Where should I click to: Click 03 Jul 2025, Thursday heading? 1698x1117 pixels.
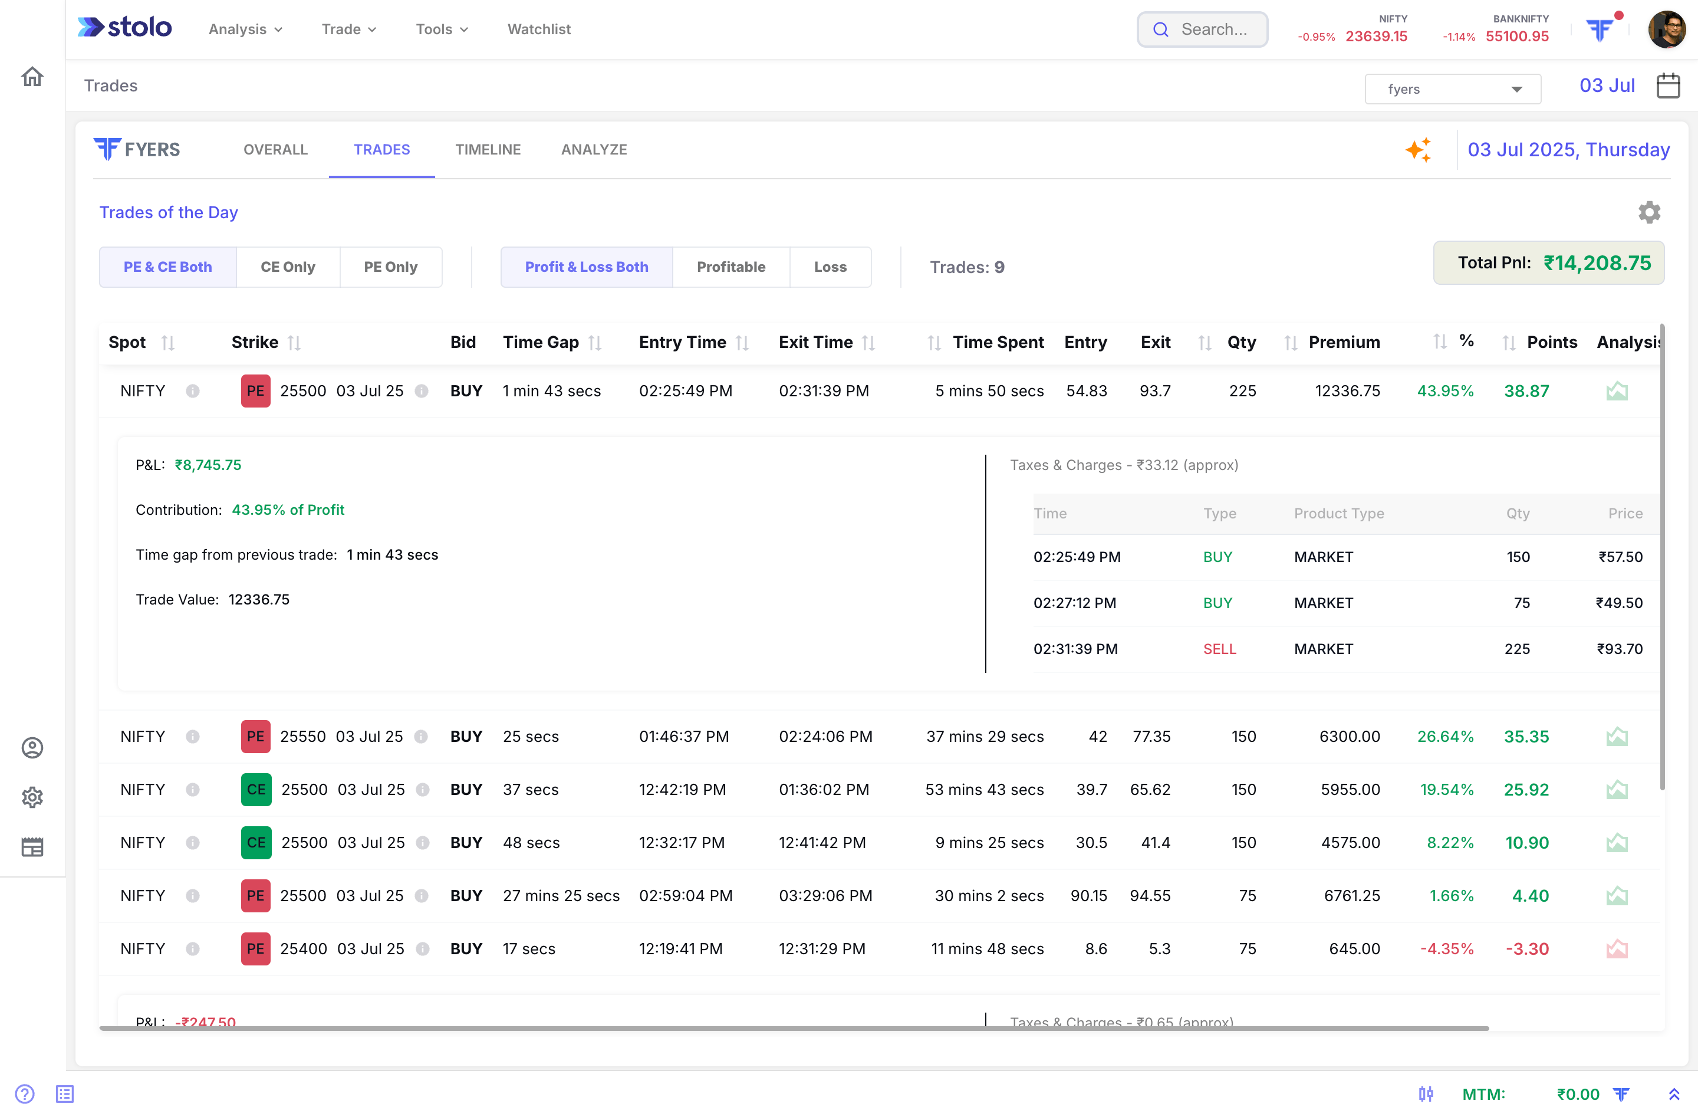click(1568, 150)
